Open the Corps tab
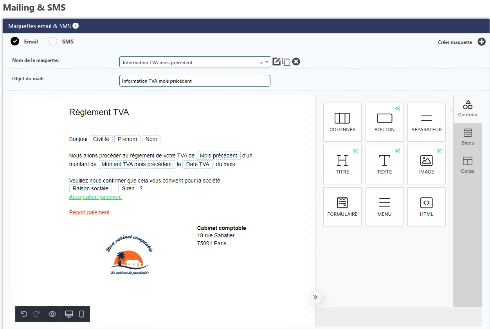The image size is (490, 329). click(467, 165)
